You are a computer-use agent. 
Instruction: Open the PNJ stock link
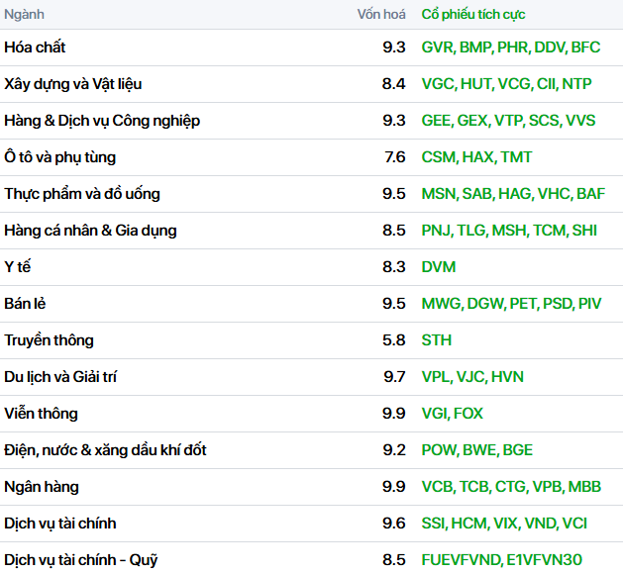[436, 231]
